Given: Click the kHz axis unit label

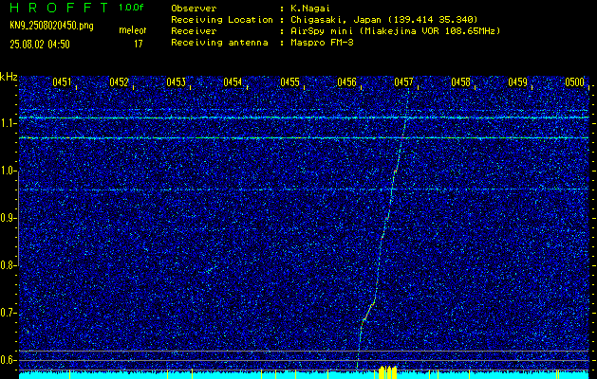Looking at the screenshot, I should [x=9, y=77].
